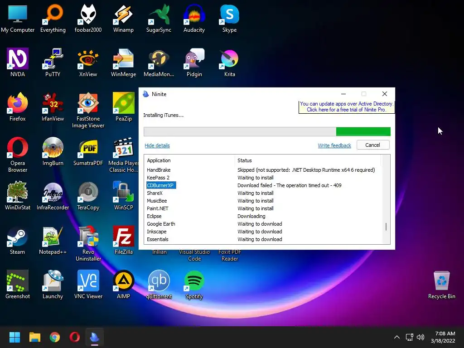Select the WinSCP desktop icon
This screenshot has width=464, height=348.
123,196
